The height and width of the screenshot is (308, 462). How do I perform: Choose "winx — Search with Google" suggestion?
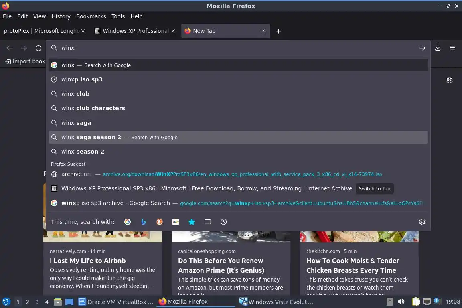[x=238, y=65]
